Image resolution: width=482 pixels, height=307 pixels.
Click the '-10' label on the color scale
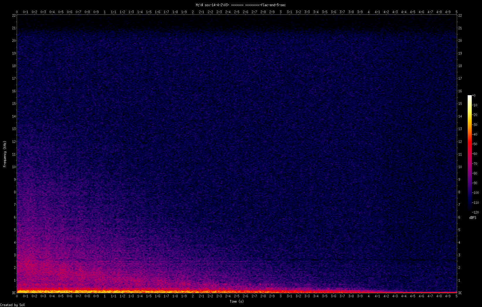point(475,105)
